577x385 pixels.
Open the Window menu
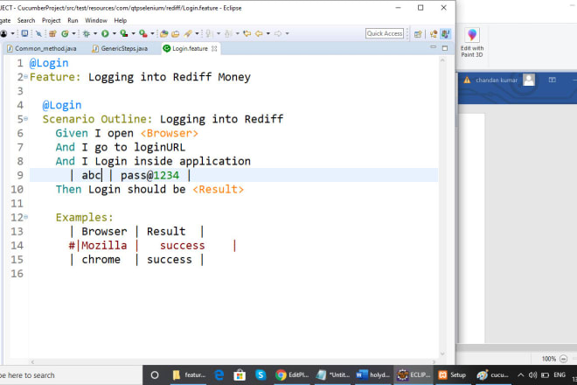[x=96, y=21]
